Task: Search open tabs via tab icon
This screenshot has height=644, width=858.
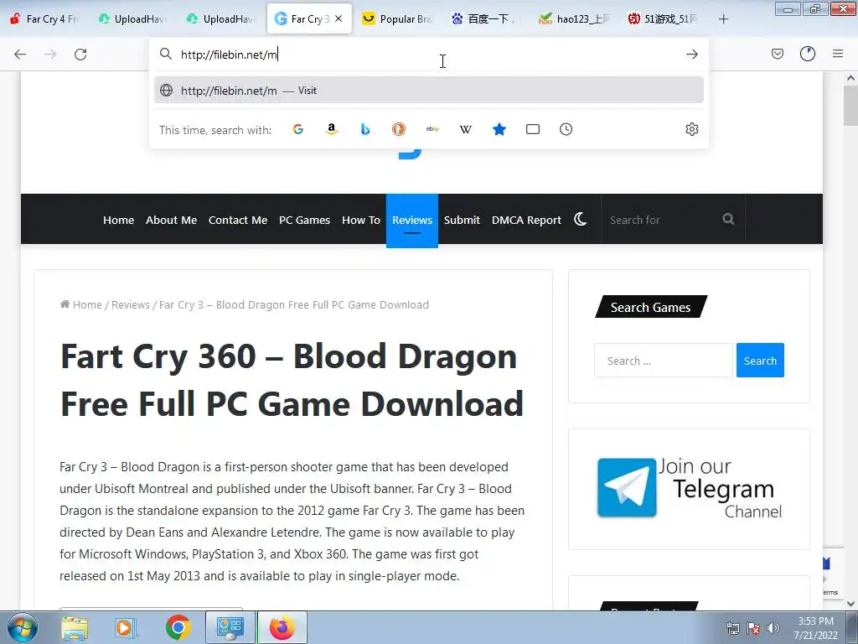Action: (x=532, y=129)
